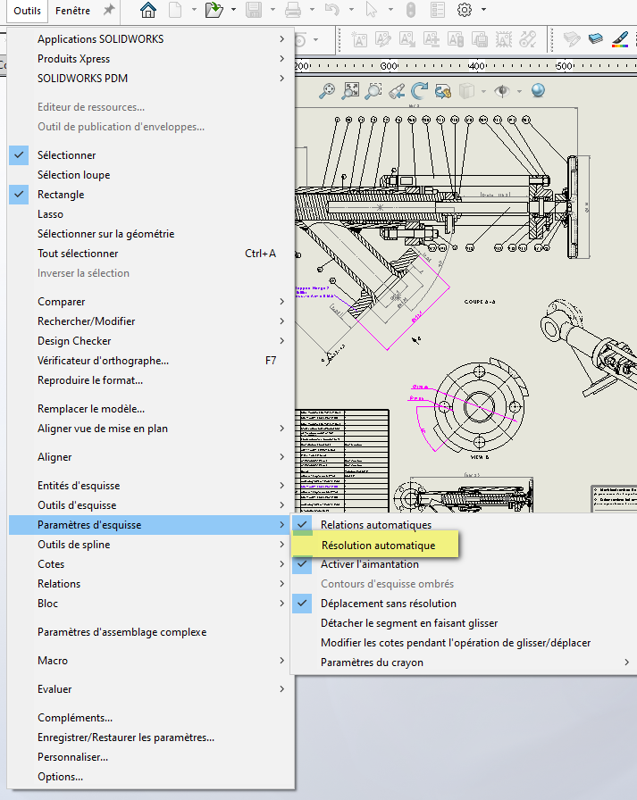Disable Activer l'aimantation option
The height and width of the screenshot is (800, 637).
(x=369, y=564)
